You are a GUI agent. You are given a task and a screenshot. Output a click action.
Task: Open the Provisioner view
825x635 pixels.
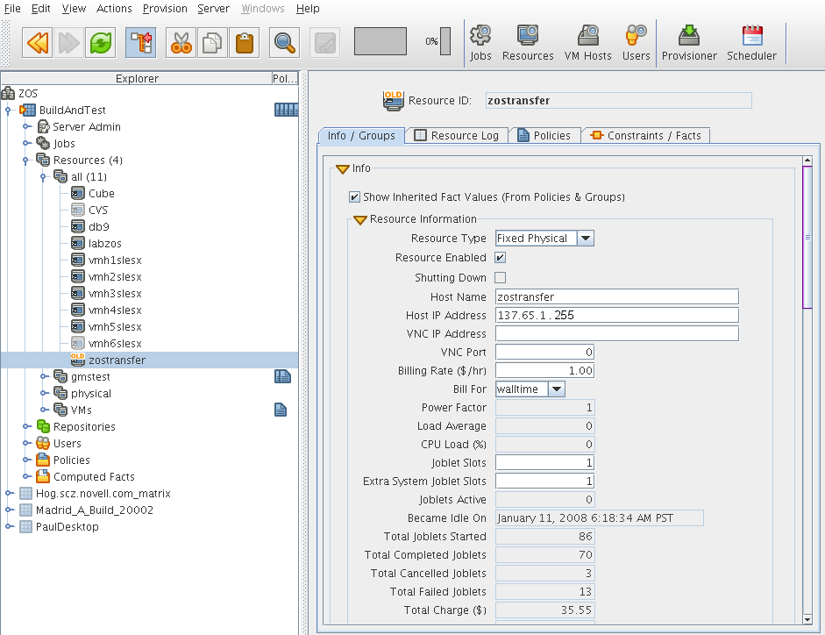689,43
